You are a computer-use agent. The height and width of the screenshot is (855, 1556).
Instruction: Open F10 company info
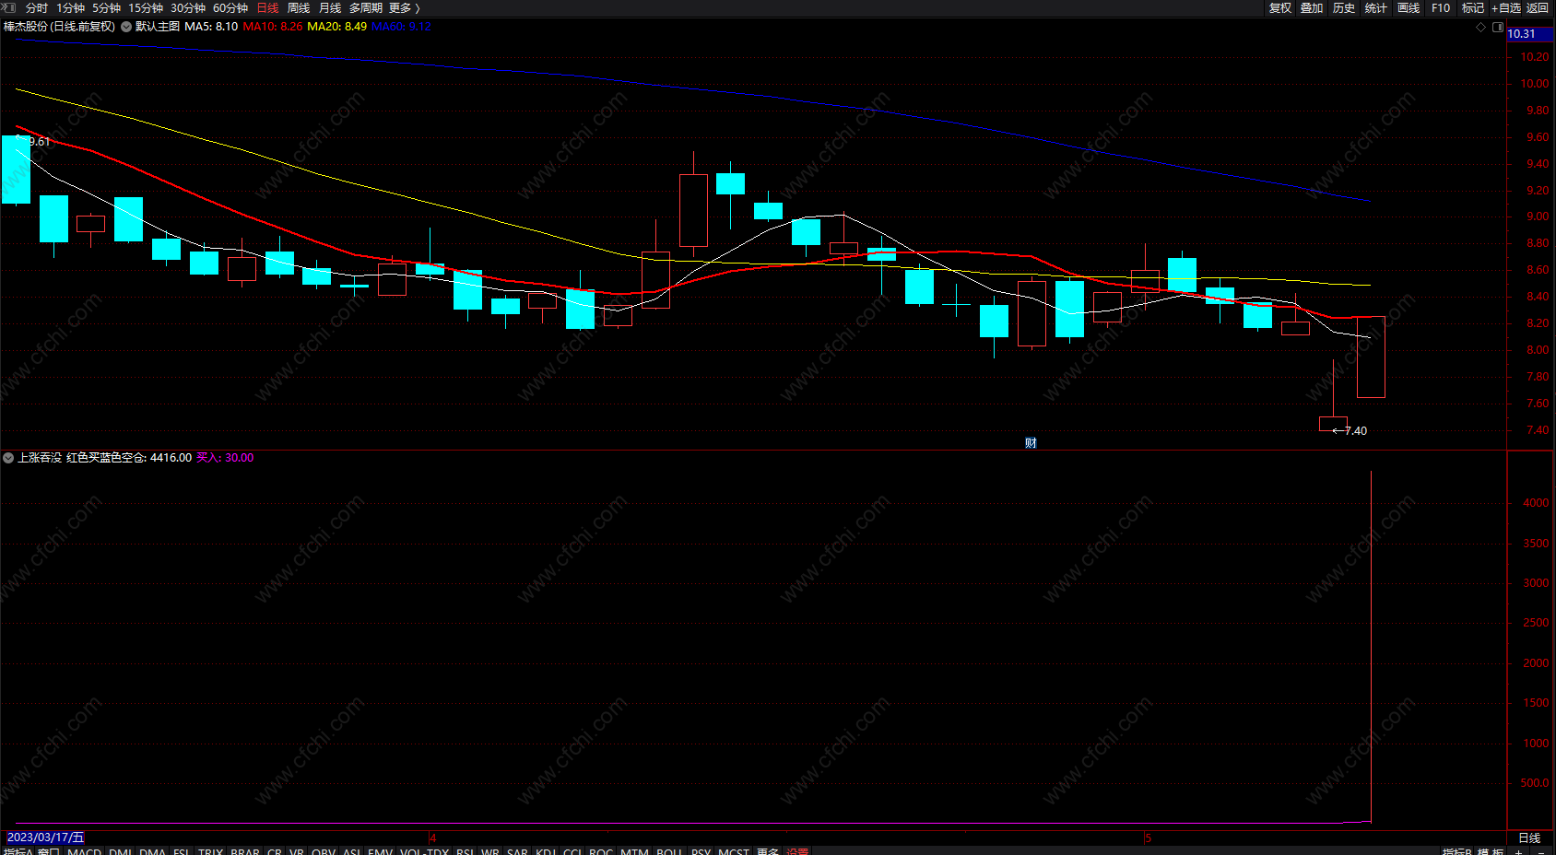(1441, 7)
